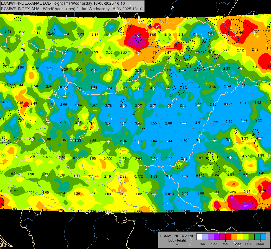Click wind shear value 3.09

click(200, 193)
